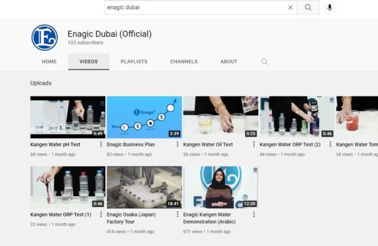Open the channel search magnifier icon
Image resolution: width=378 pixels, height=246 pixels.
pyautogui.click(x=265, y=62)
